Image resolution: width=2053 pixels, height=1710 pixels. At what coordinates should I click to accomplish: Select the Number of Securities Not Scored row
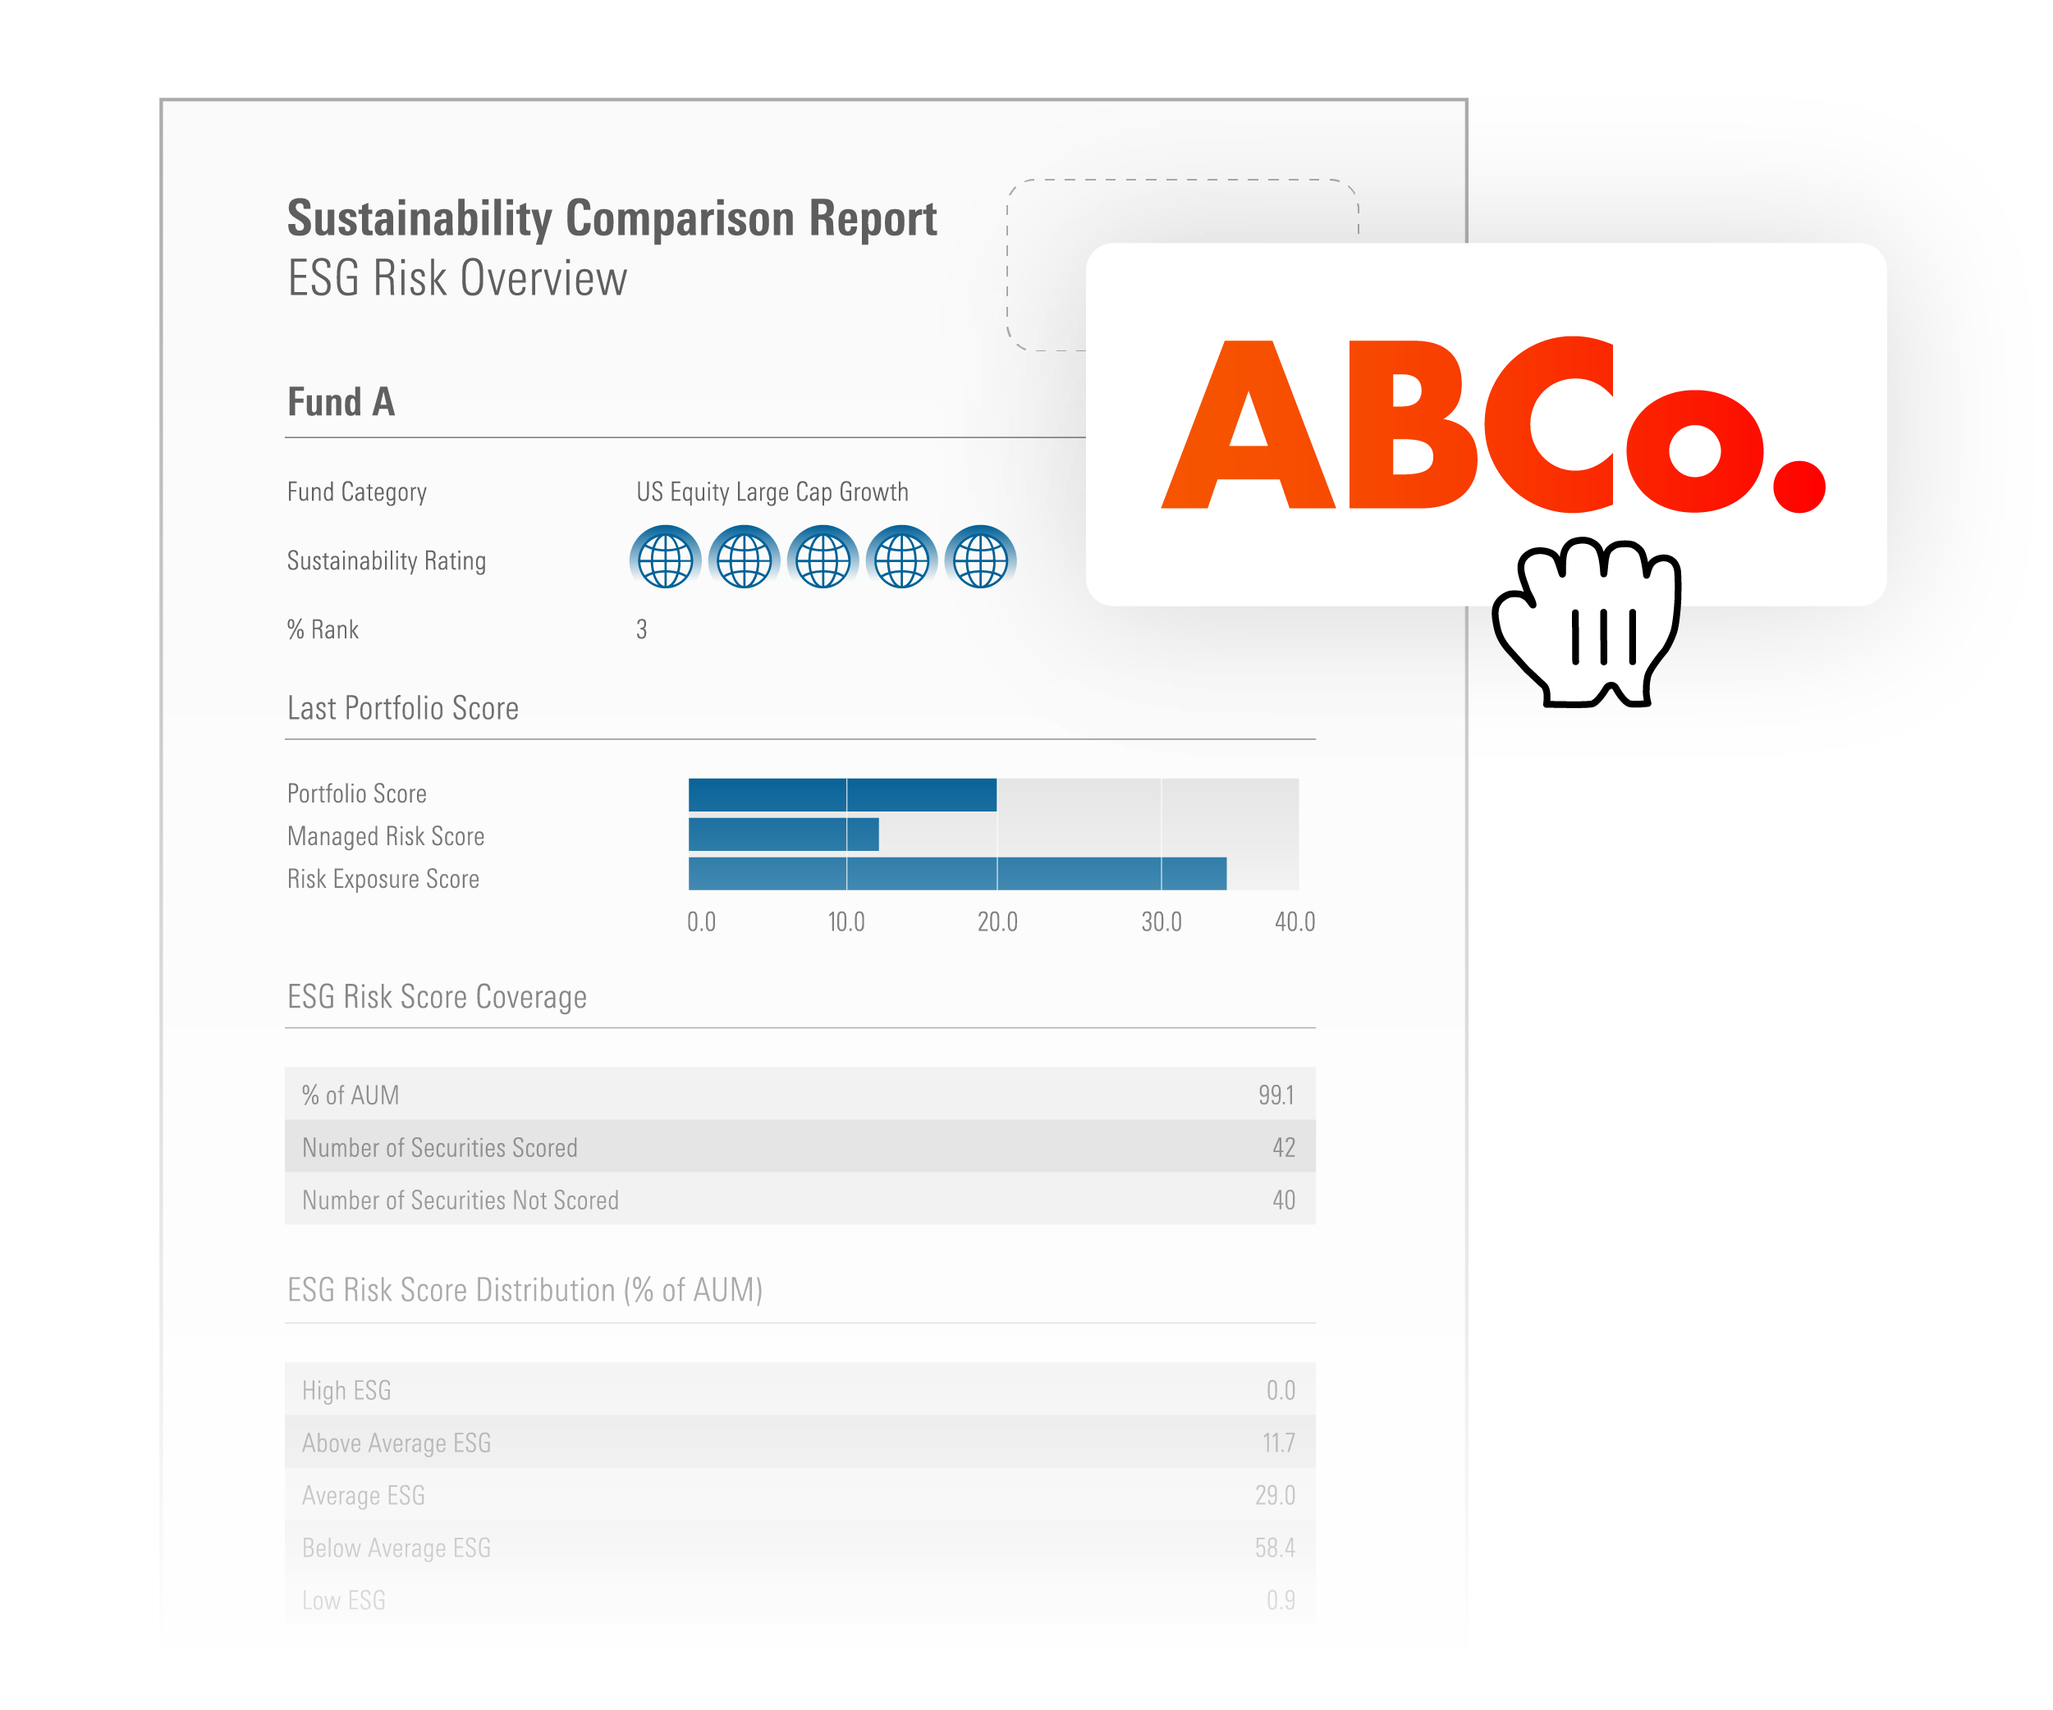click(800, 1200)
